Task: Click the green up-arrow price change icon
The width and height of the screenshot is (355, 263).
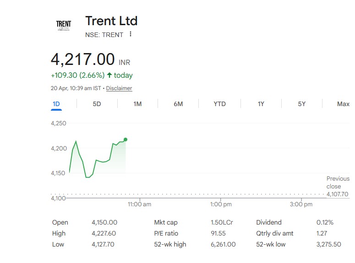Action: tap(109, 75)
